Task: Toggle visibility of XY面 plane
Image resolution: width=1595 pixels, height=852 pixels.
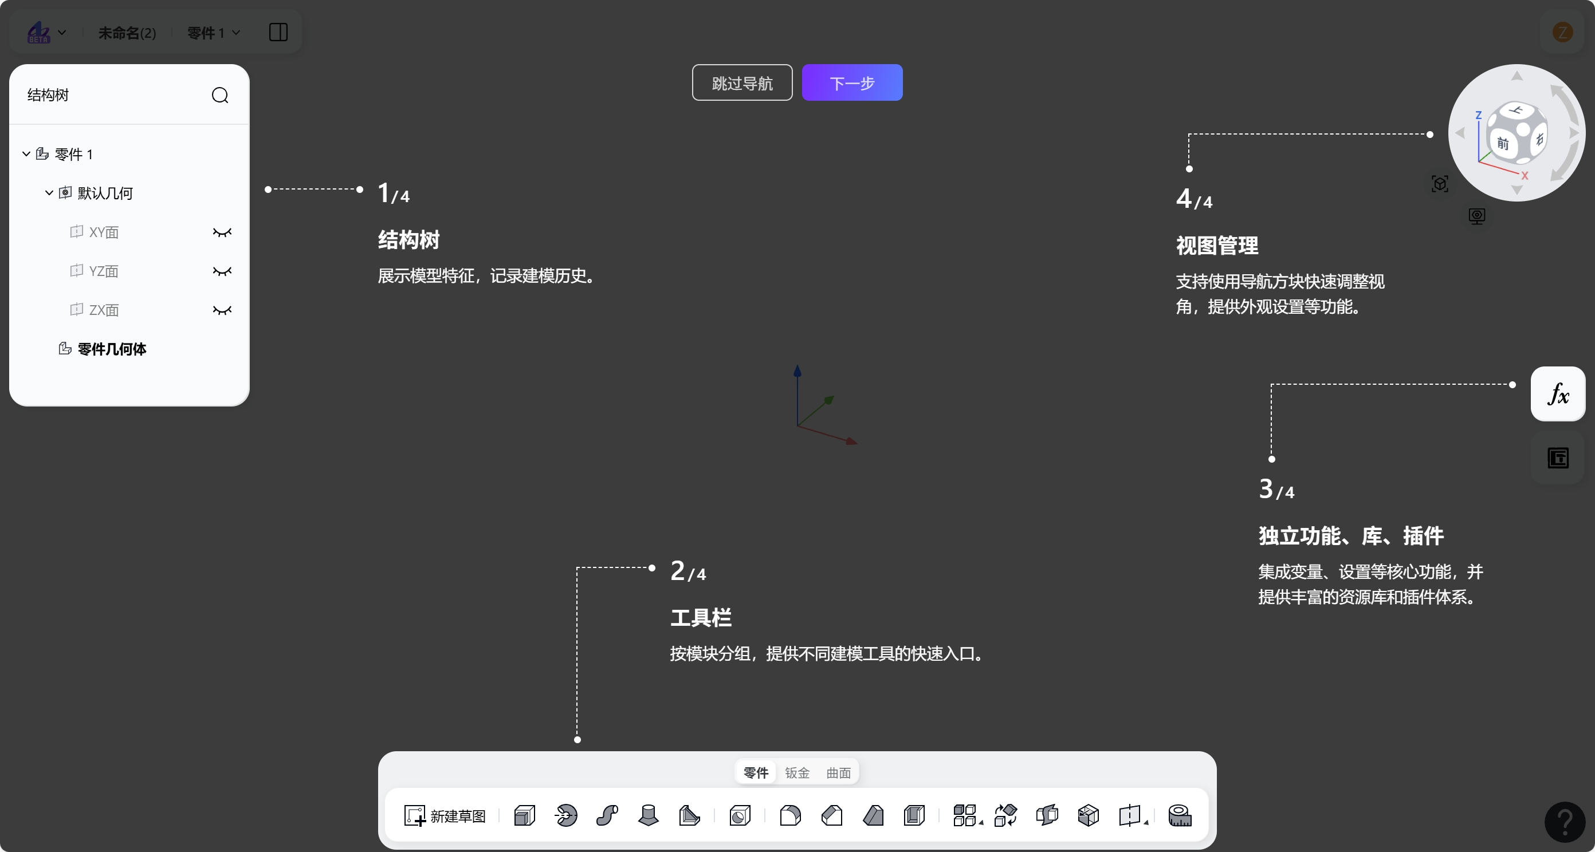Action: tap(222, 232)
